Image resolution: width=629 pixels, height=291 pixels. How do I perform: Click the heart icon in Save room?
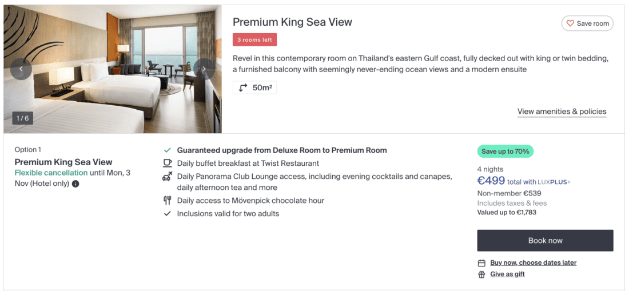pos(570,23)
